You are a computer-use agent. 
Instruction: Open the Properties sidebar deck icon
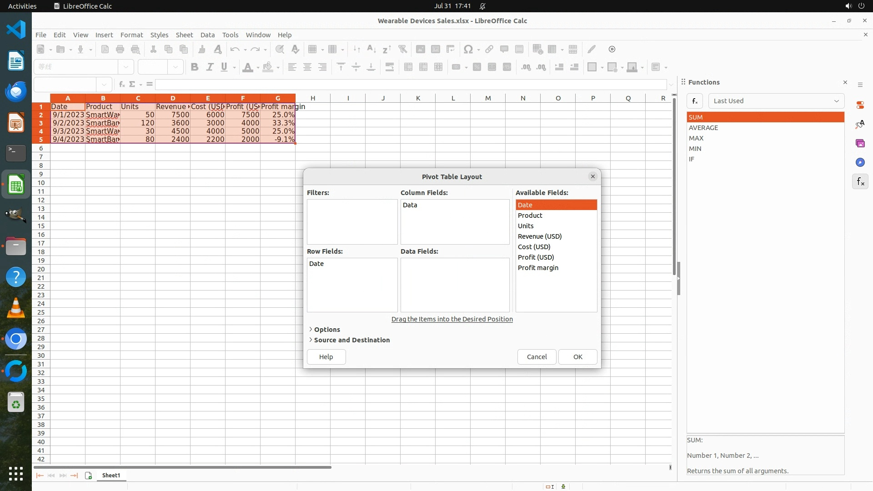[x=860, y=105]
